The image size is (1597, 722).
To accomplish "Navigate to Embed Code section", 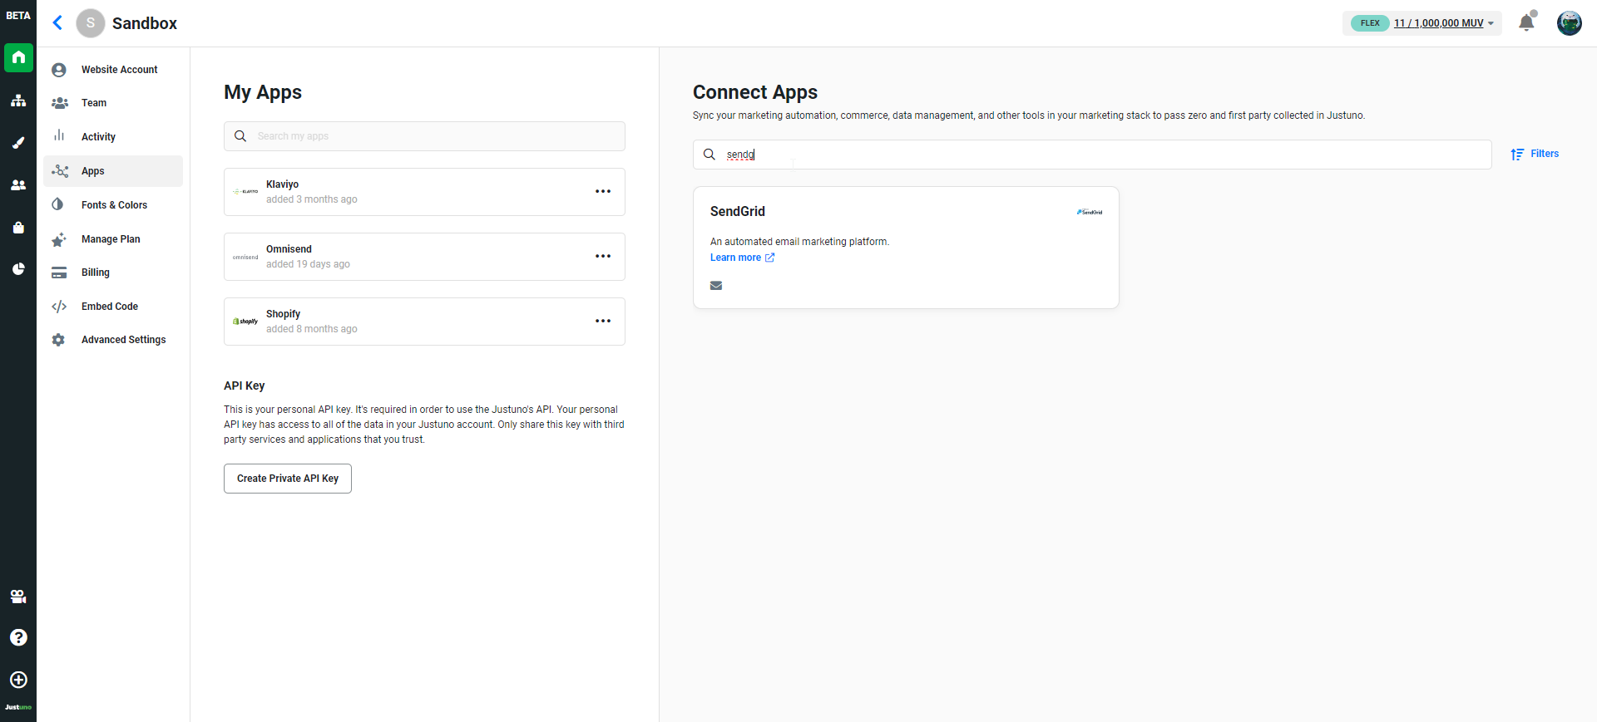I will pyautogui.click(x=109, y=307).
